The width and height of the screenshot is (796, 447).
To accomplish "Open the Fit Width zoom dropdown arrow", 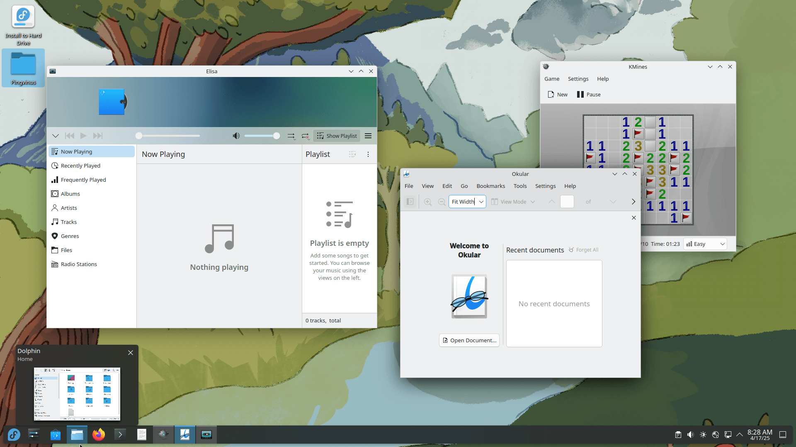I will tap(481, 202).
